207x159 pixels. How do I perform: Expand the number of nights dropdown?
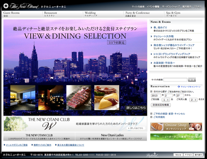(166, 100)
